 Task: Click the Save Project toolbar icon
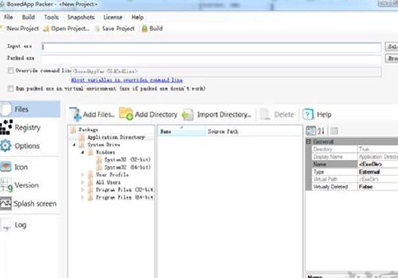[x=97, y=29]
